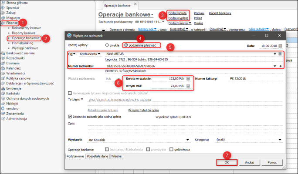Open the Kategoria (brak) dropdown
Viewport: 298px width, 174px height.
[x=280, y=140]
